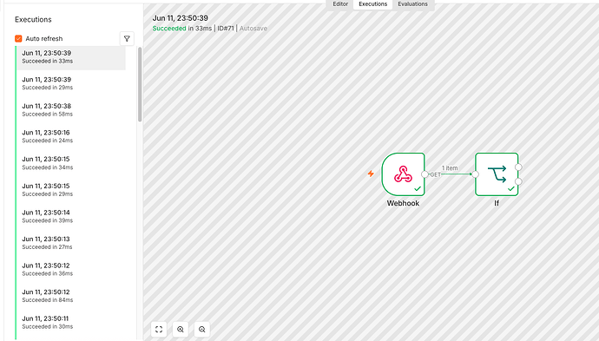
Task: Click the 'If' node name label
Action: tap(497, 203)
